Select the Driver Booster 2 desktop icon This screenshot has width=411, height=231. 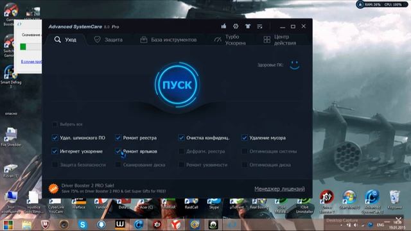pos(327,197)
